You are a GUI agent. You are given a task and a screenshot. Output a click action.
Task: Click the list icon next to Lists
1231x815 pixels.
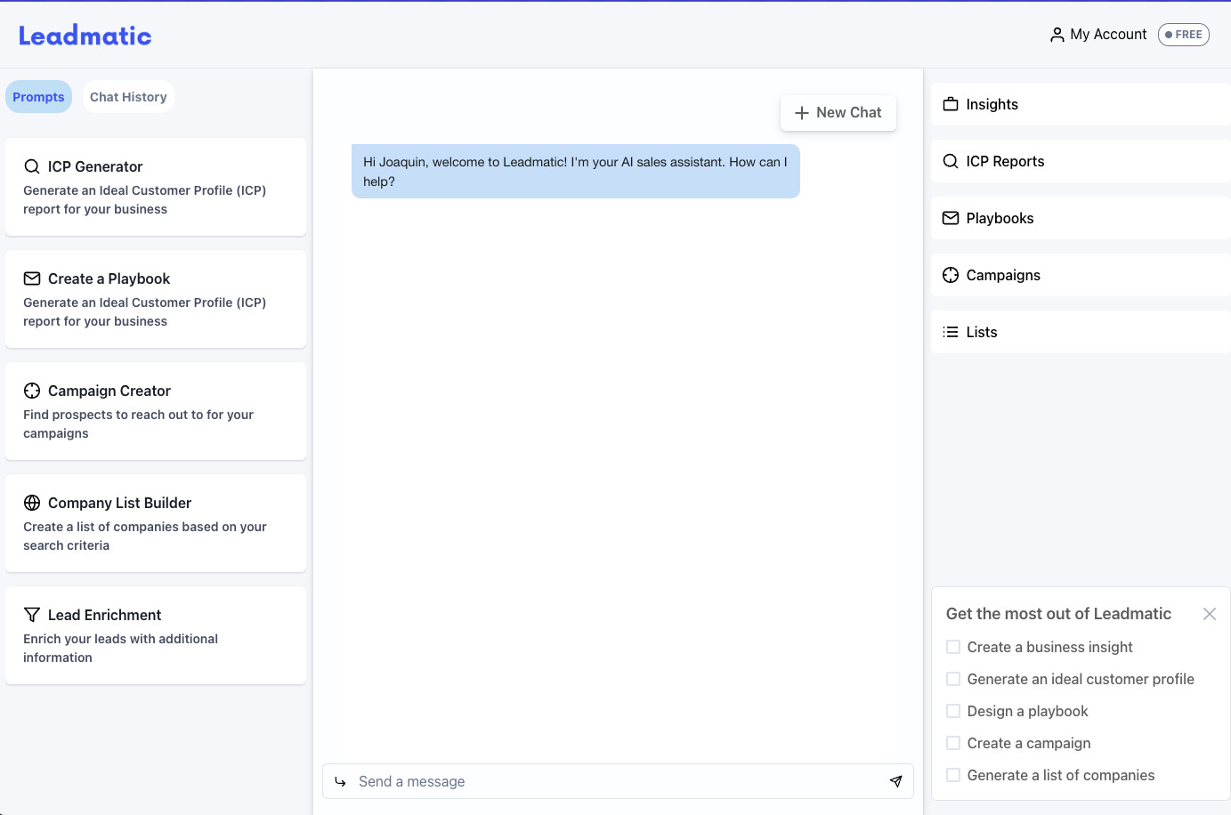tap(951, 332)
